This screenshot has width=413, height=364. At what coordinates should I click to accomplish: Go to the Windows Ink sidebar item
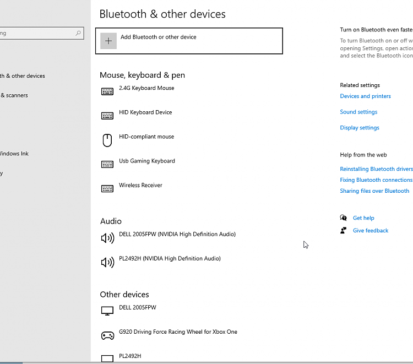pos(14,154)
